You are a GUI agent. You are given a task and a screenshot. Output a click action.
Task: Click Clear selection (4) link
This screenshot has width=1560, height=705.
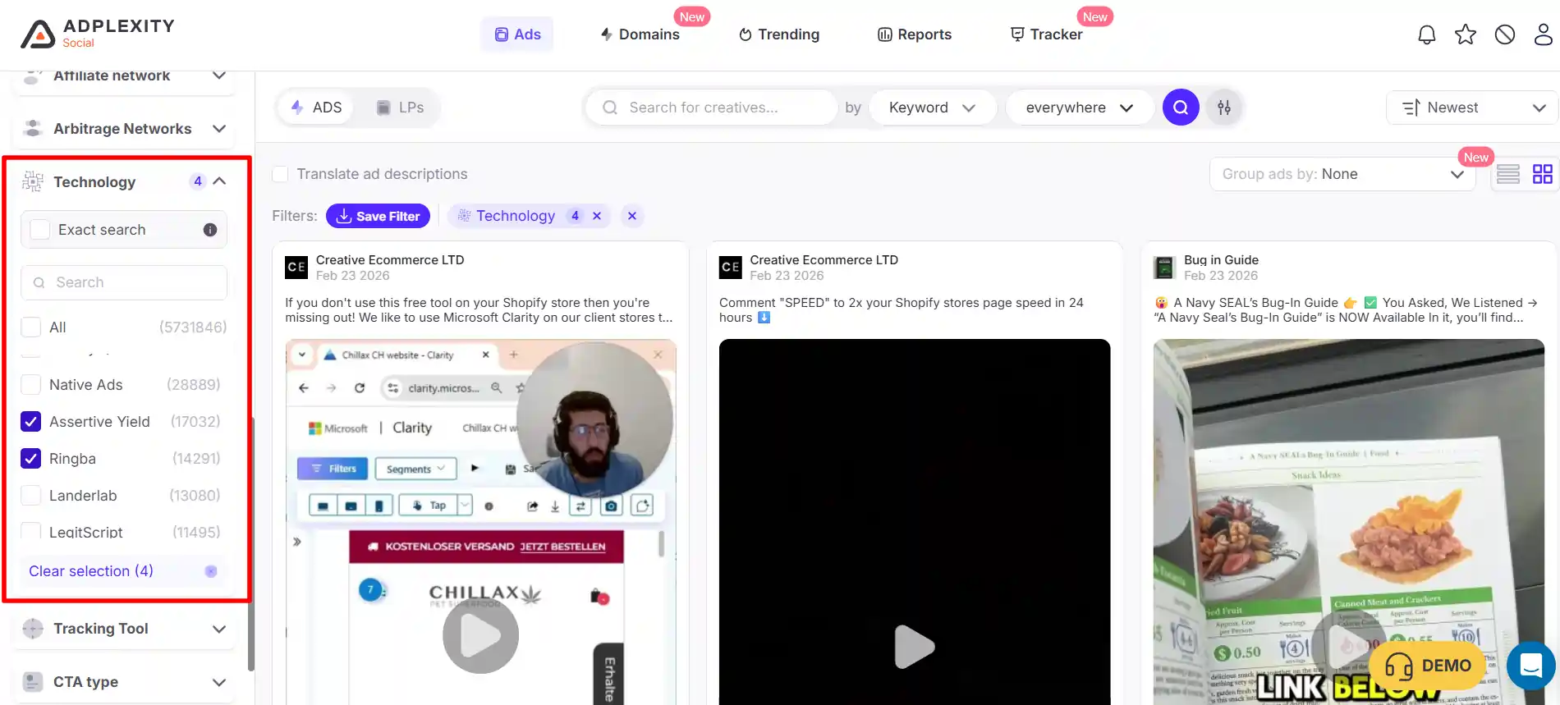tap(91, 571)
